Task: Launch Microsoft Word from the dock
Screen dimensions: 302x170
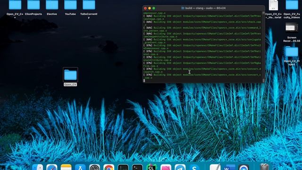Action: point(229,167)
